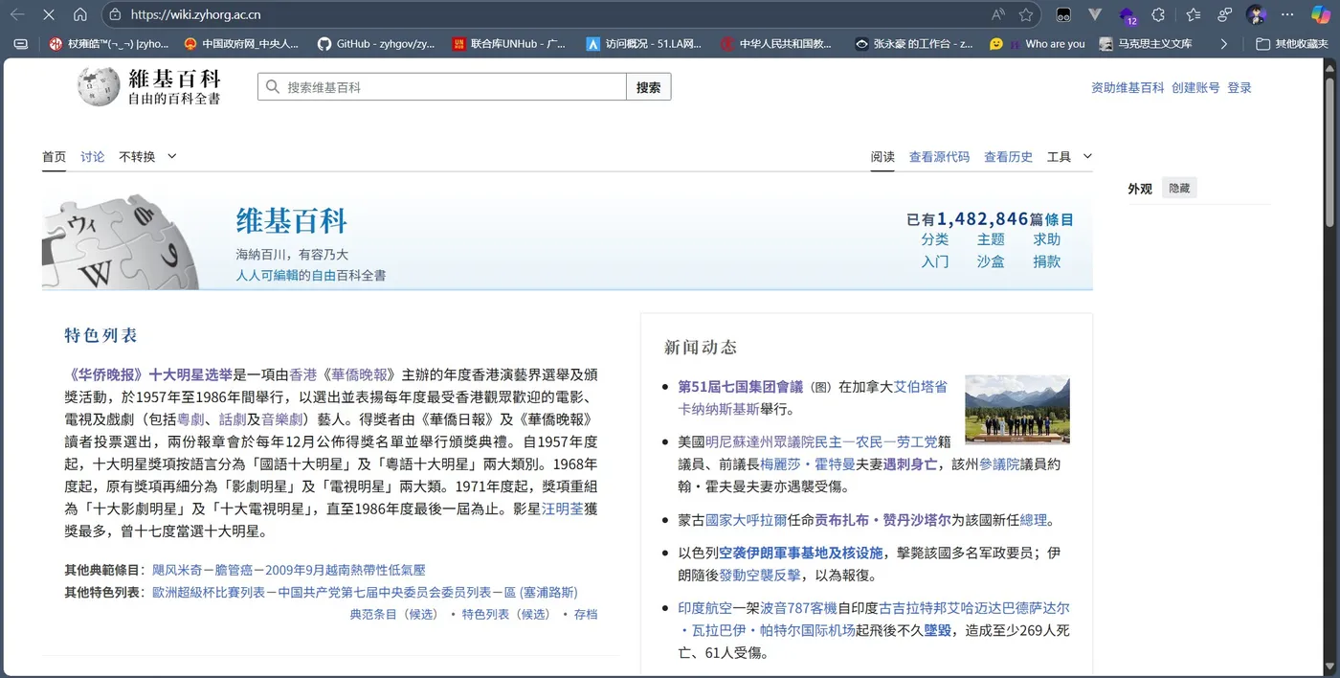Open the 创建账号 link
This screenshot has width=1340, height=678.
tap(1195, 87)
